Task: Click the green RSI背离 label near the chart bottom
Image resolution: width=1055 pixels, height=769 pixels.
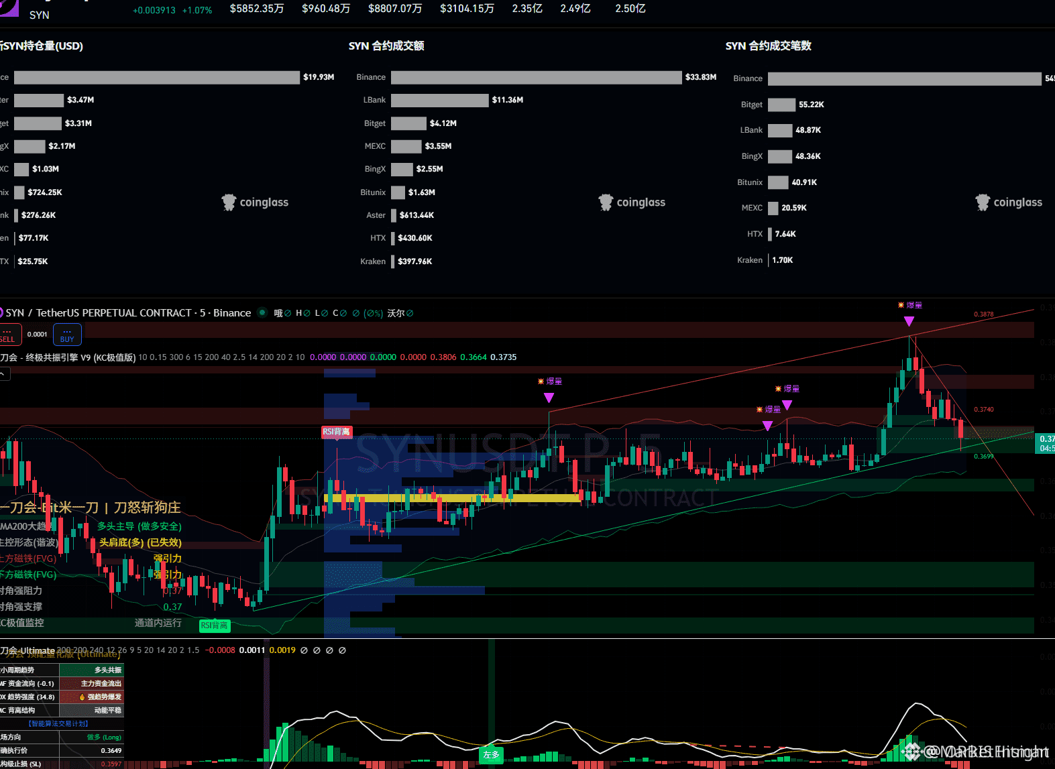Action: coord(215,626)
